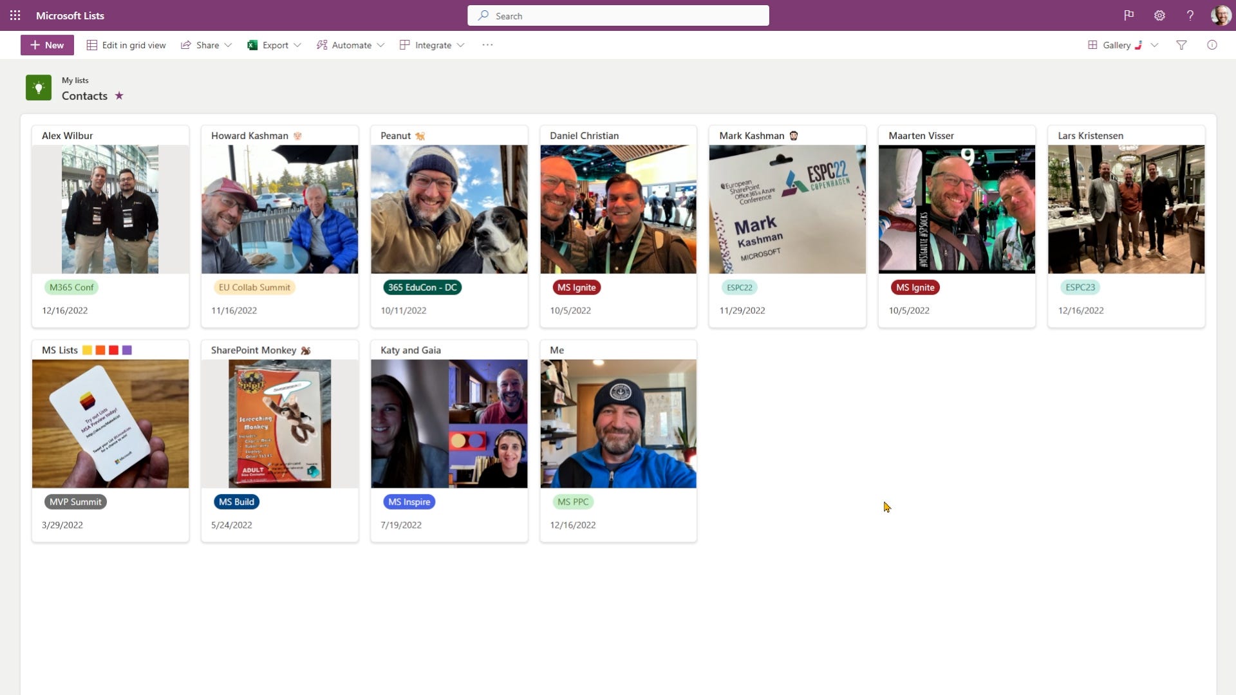The width and height of the screenshot is (1236, 695).
Task: Click the My lists breadcrumb
Action: click(x=75, y=80)
